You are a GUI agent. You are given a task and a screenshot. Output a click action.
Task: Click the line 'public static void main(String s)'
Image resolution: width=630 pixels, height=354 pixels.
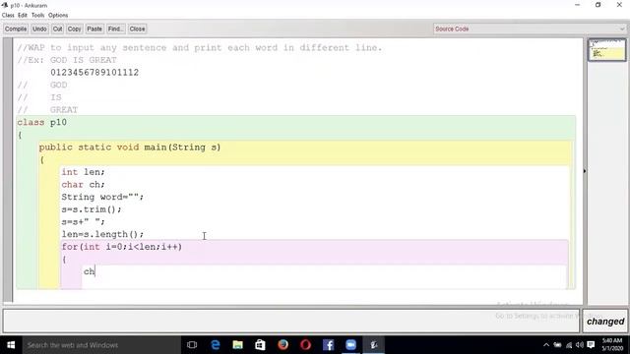pos(130,147)
